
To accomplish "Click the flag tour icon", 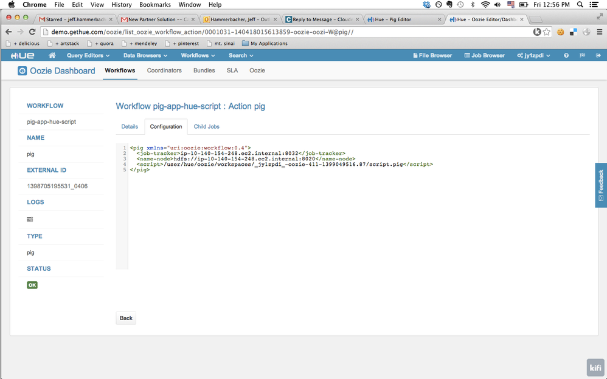I will 582,55.
